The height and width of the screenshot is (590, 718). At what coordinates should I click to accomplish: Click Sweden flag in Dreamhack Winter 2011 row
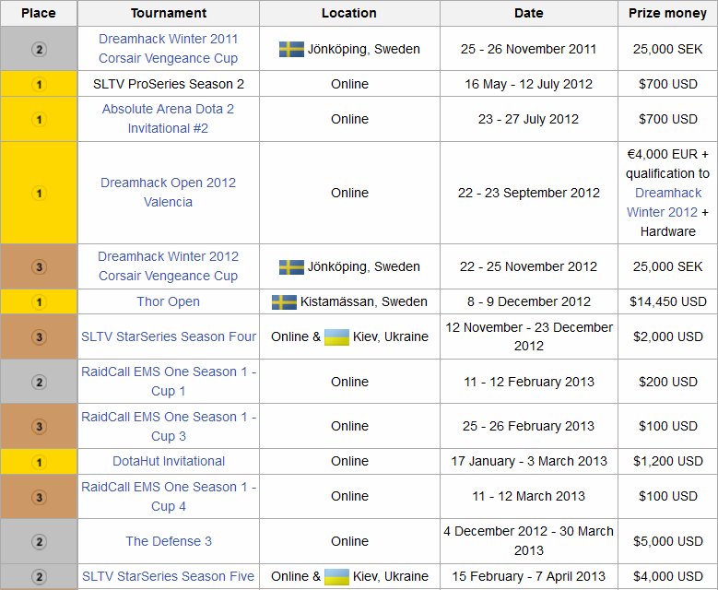click(x=291, y=49)
